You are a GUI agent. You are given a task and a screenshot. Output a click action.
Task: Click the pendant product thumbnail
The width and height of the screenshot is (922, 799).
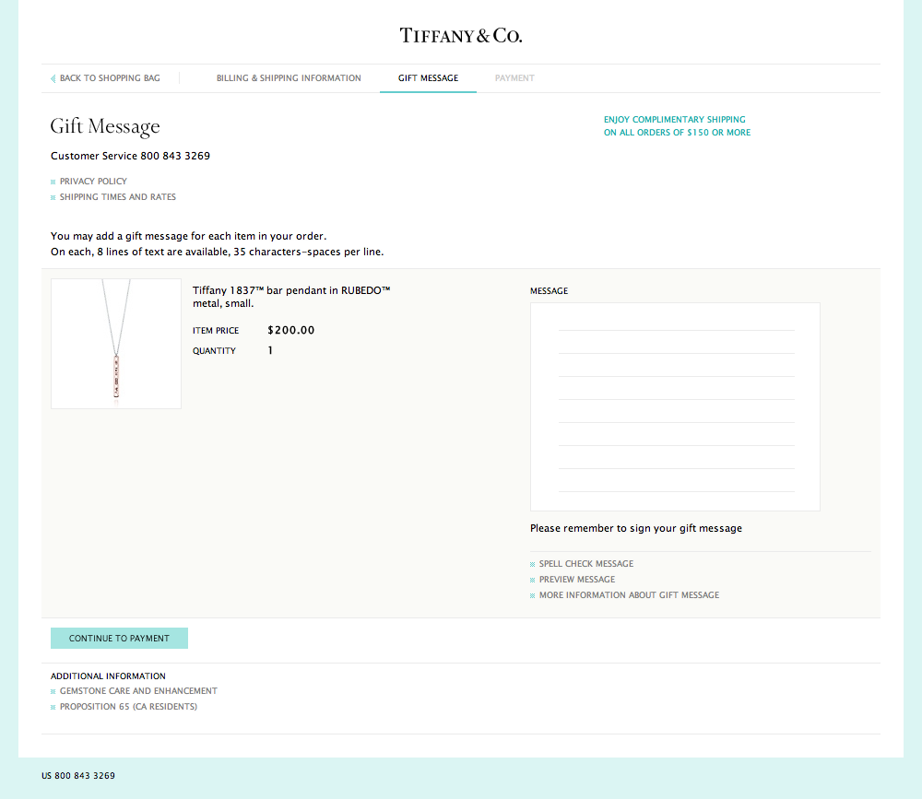coord(115,344)
